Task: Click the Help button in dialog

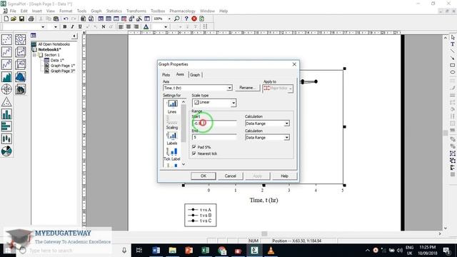Action: 284,176
